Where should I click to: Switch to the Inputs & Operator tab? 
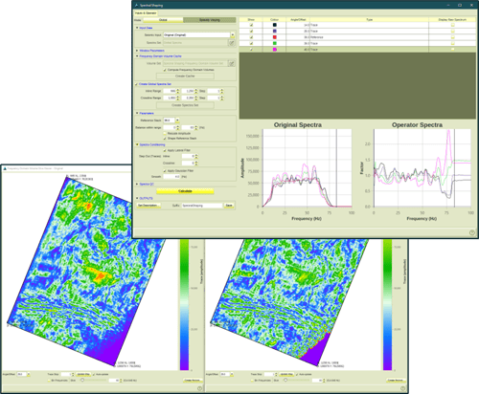146,13
